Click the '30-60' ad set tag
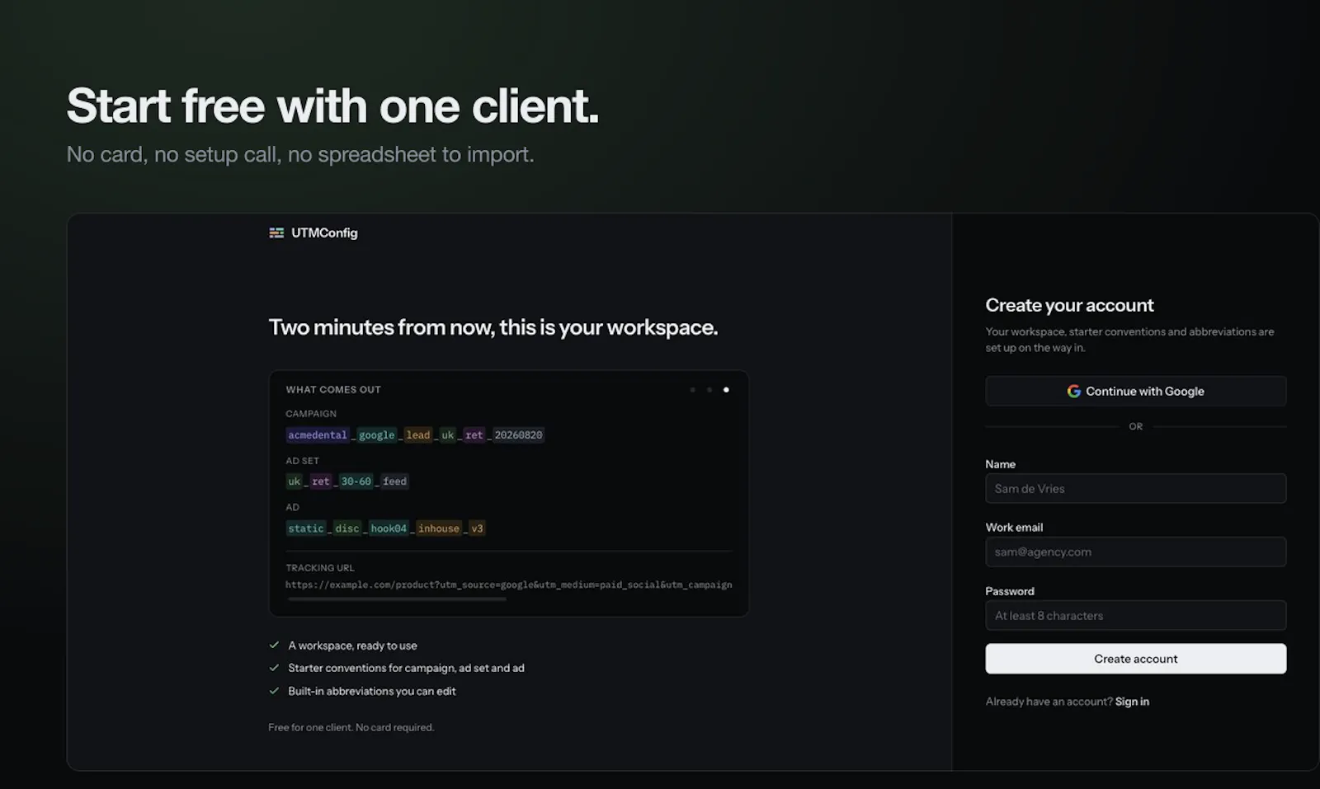This screenshot has width=1320, height=789. [356, 481]
